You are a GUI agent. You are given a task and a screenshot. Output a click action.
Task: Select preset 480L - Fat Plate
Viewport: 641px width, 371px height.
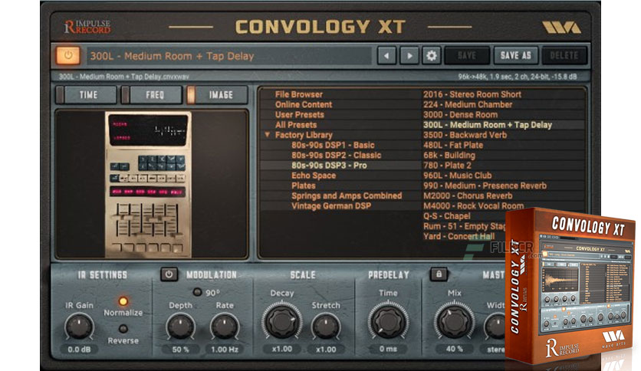(453, 145)
